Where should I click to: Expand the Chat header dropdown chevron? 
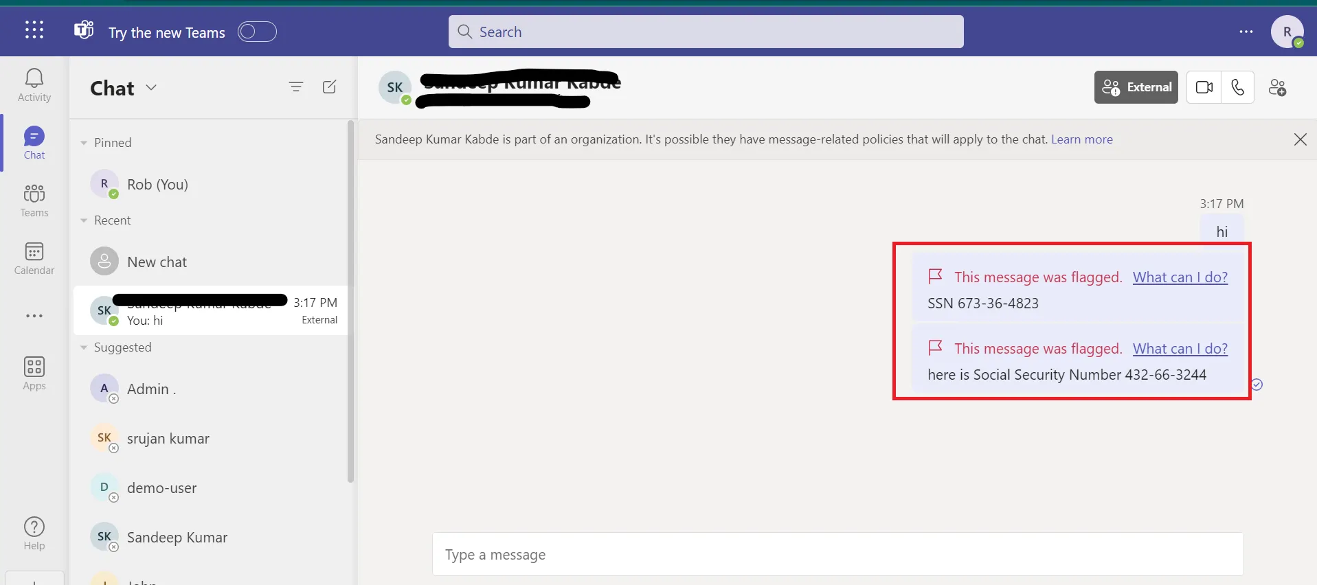click(152, 87)
